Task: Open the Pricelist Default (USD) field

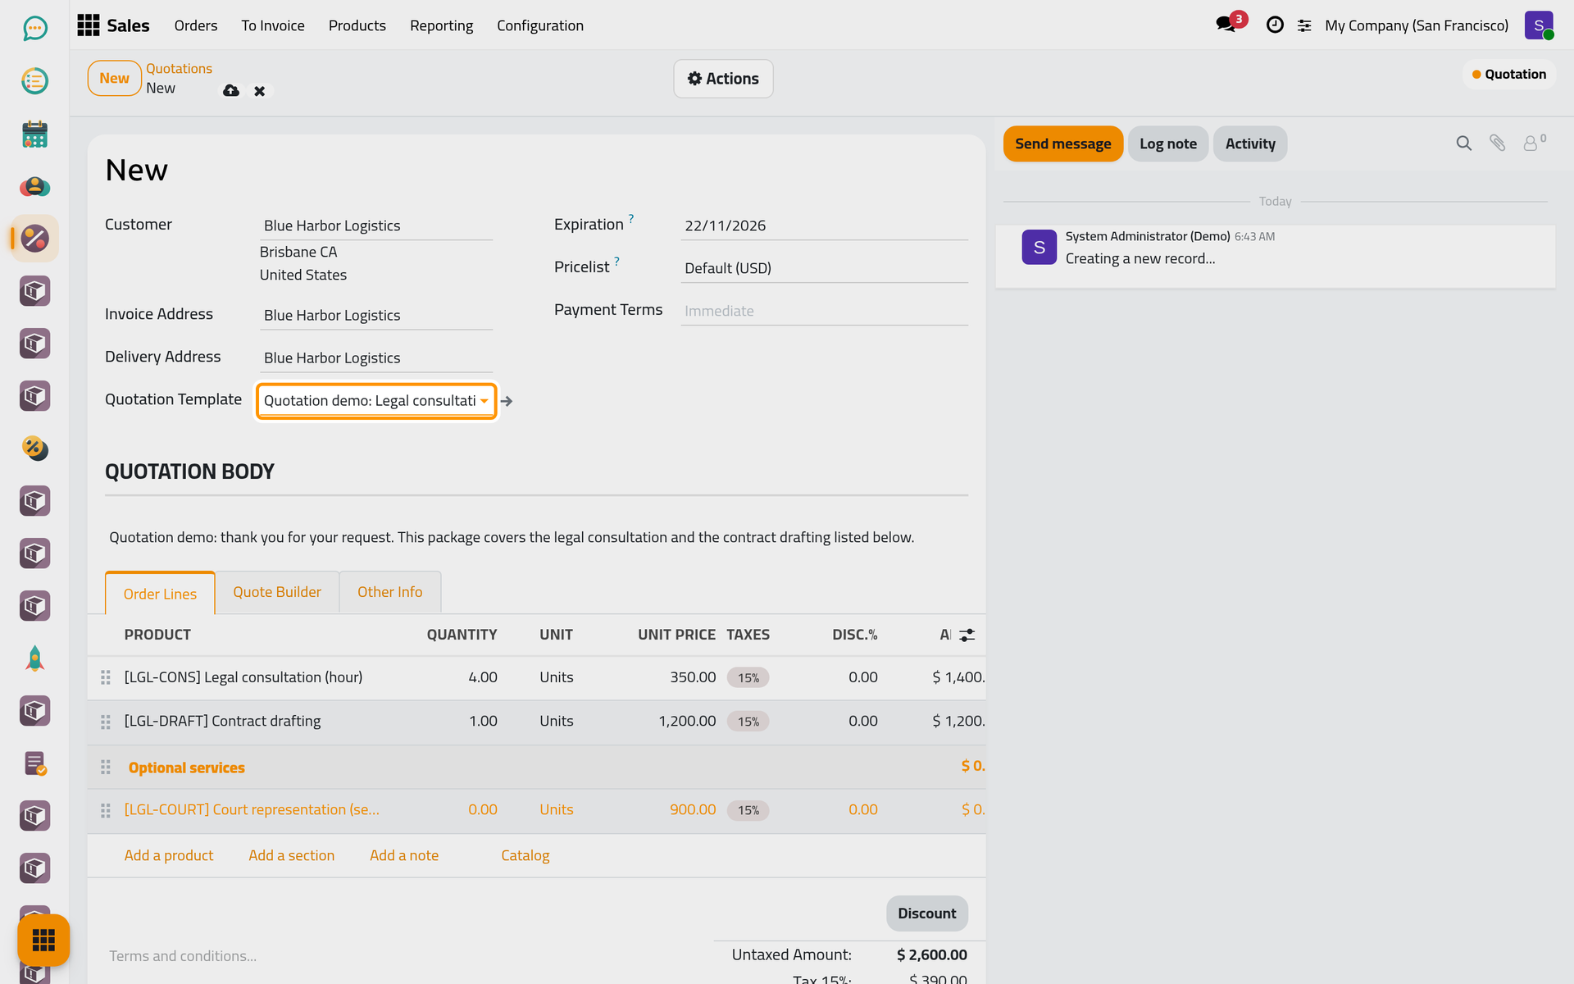Action: (x=824, y=268)
